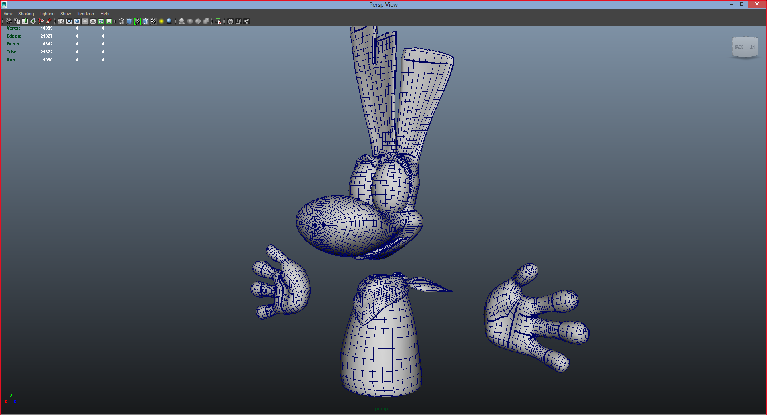Click the Use All Lights icon
The image size is (767, 415).
click(x=161, y=21)
